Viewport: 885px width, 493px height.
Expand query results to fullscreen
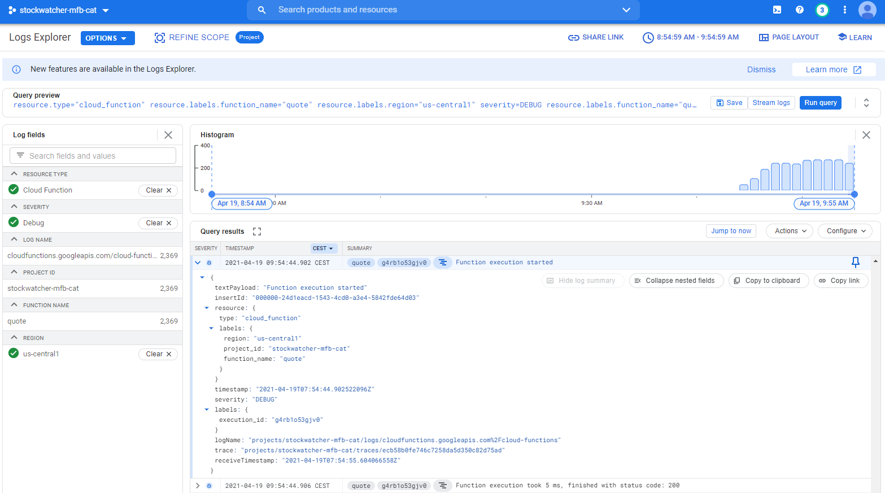point(257,232)
